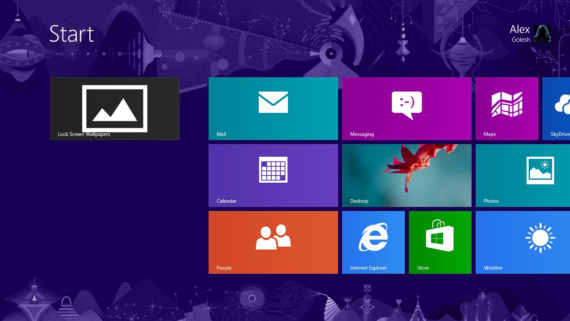Select the "Messaging" tile label
This screenshot has height=321, width=570.
tap(362, 134)
